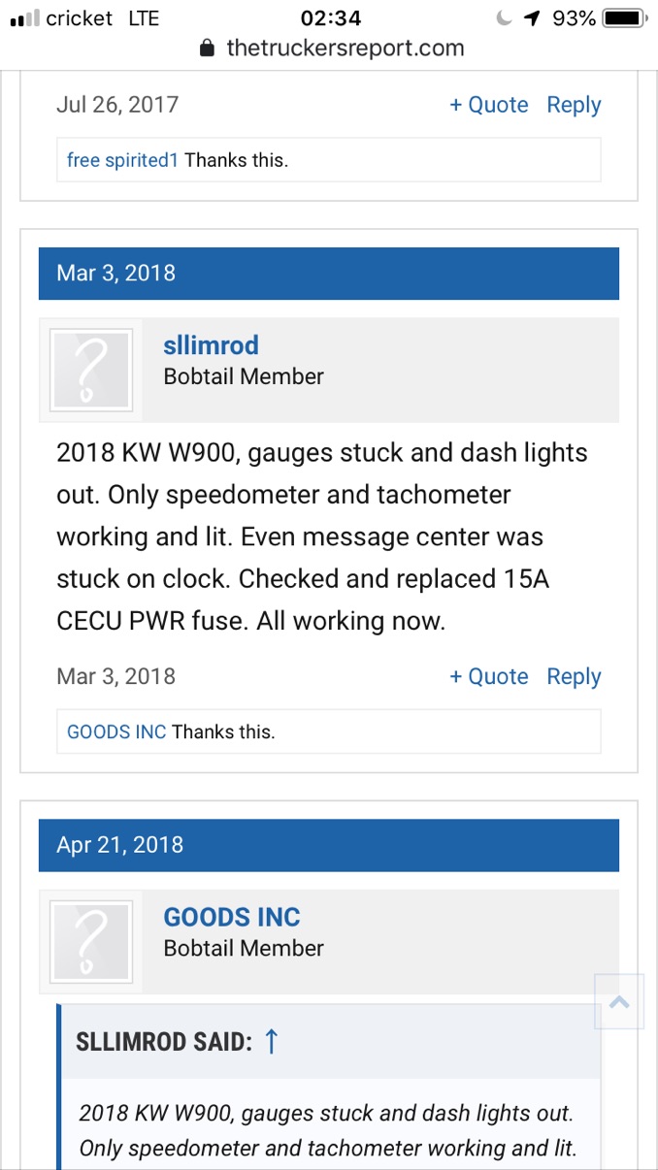
Task: Quote sllimrod's Mar 3, 2018 post
Action: 488,676
